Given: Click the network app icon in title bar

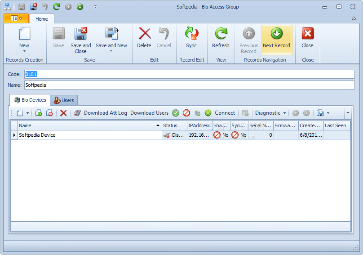Looking at the screenshot, I should pos(7,7).
